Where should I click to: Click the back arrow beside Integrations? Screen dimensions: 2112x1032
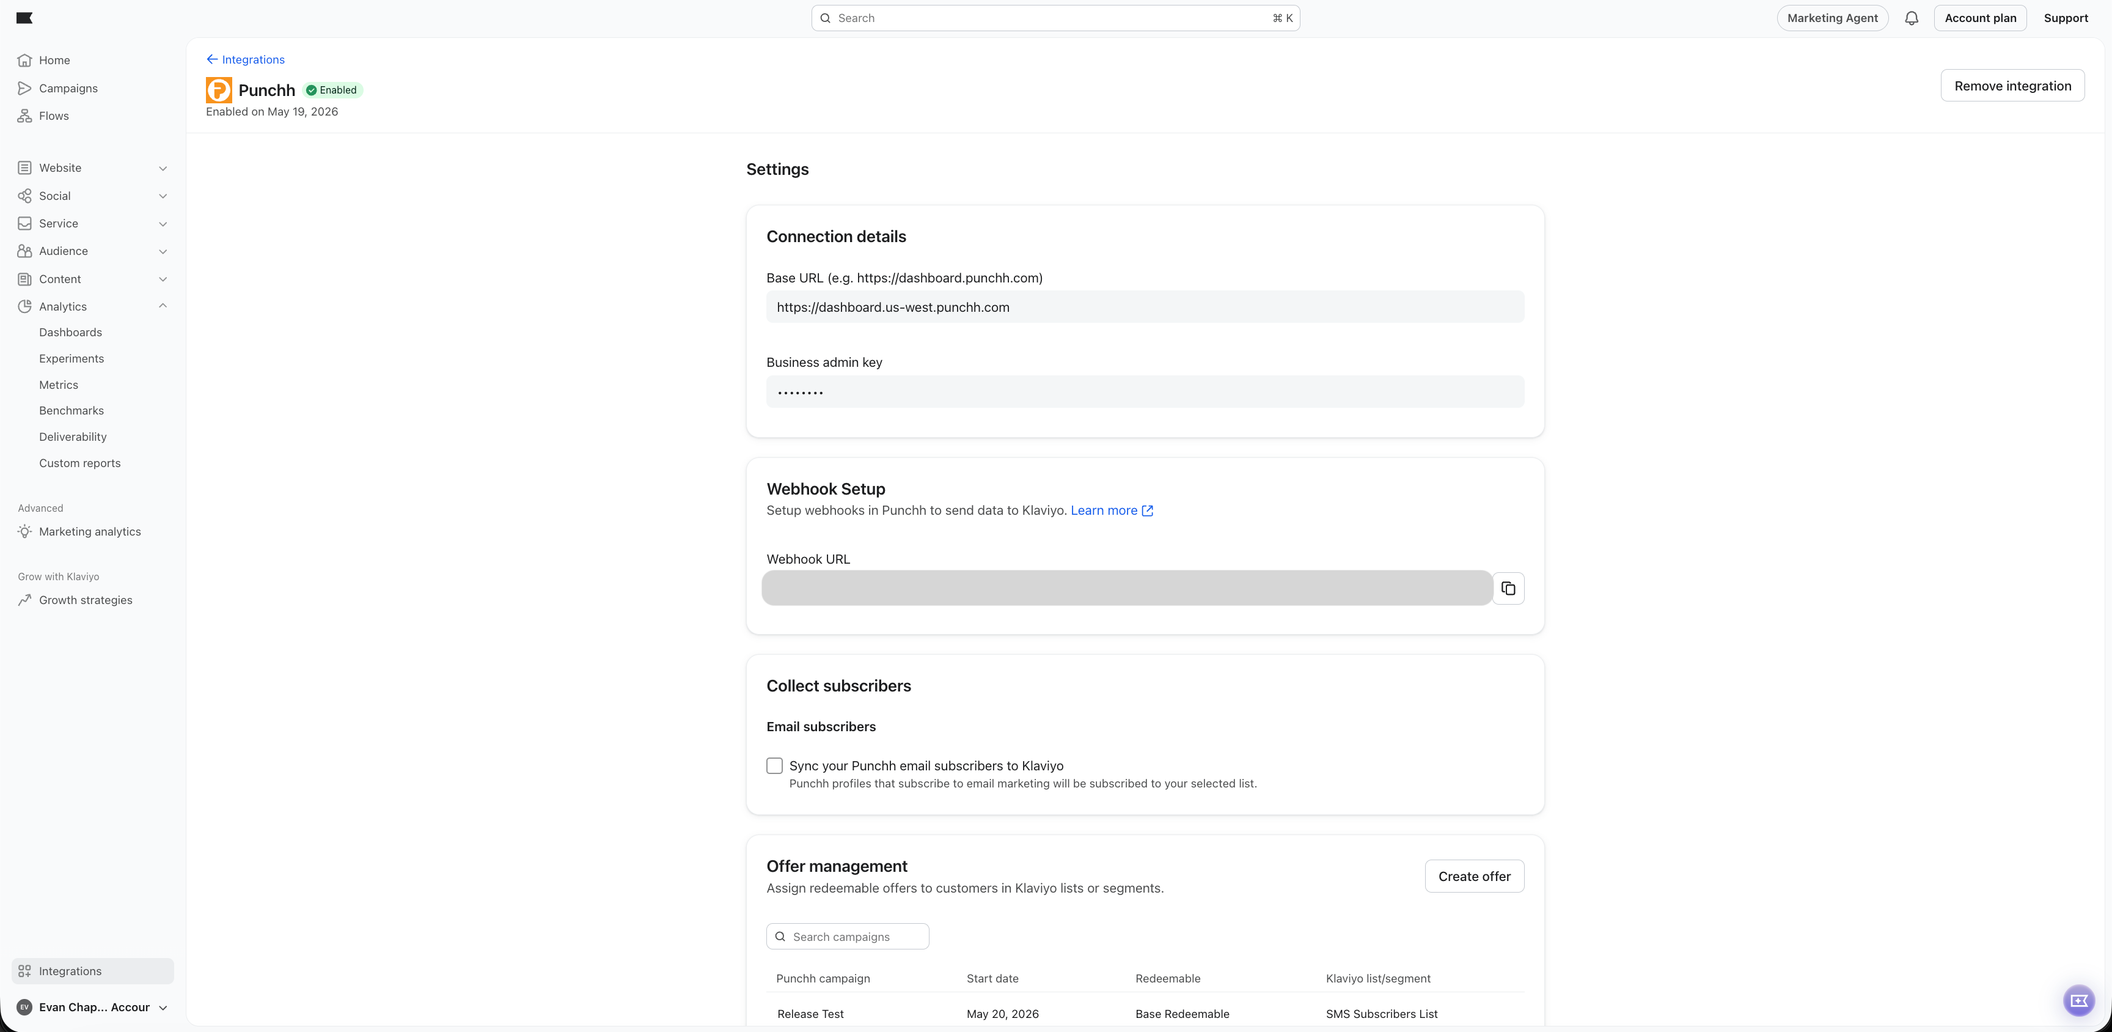[x=211, y=59]
